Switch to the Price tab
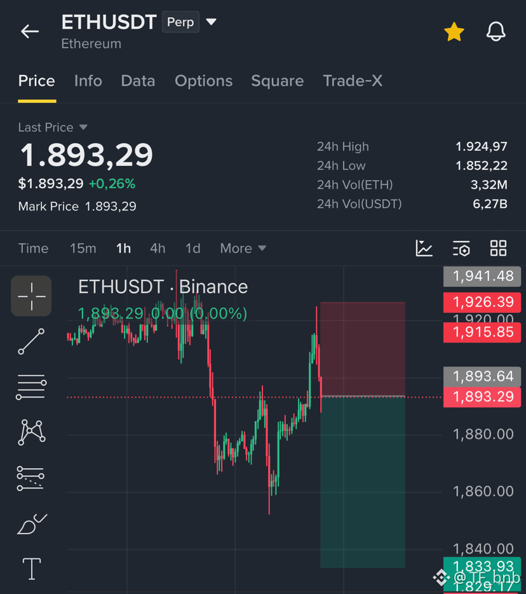This screenshot has width=526, height=594. 37,81
